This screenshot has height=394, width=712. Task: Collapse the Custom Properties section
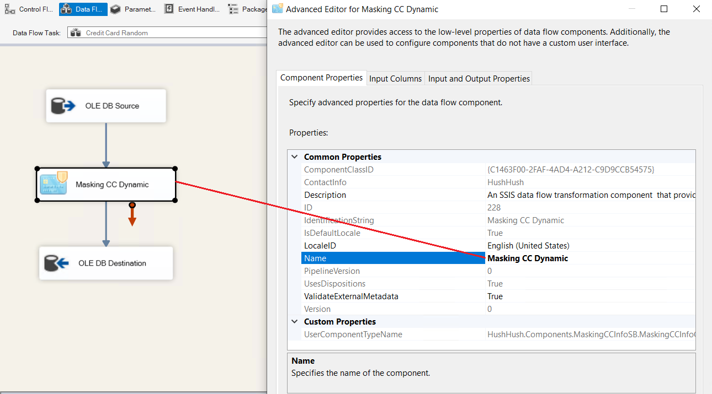coord(295,322)
